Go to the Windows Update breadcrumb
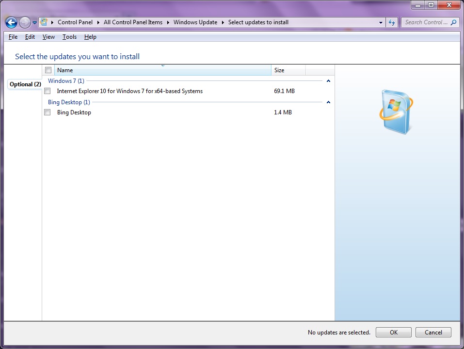 195,22
